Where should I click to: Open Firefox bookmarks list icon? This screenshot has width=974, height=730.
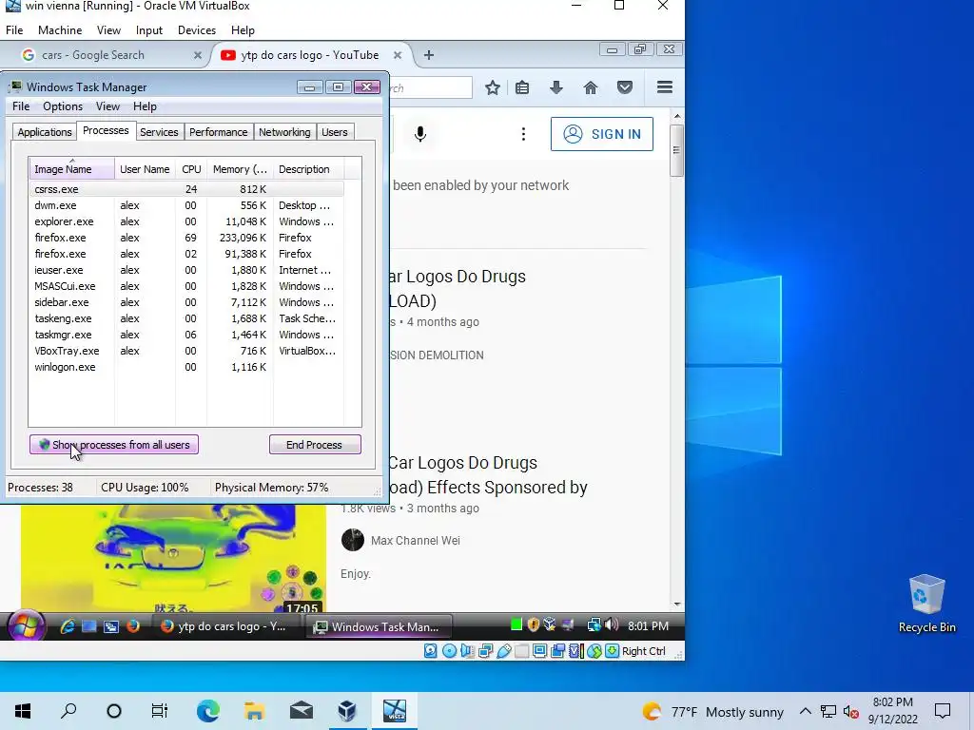pos(522,87)
